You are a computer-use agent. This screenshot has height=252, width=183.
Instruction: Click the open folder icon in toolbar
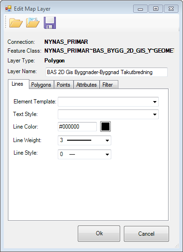16,23
